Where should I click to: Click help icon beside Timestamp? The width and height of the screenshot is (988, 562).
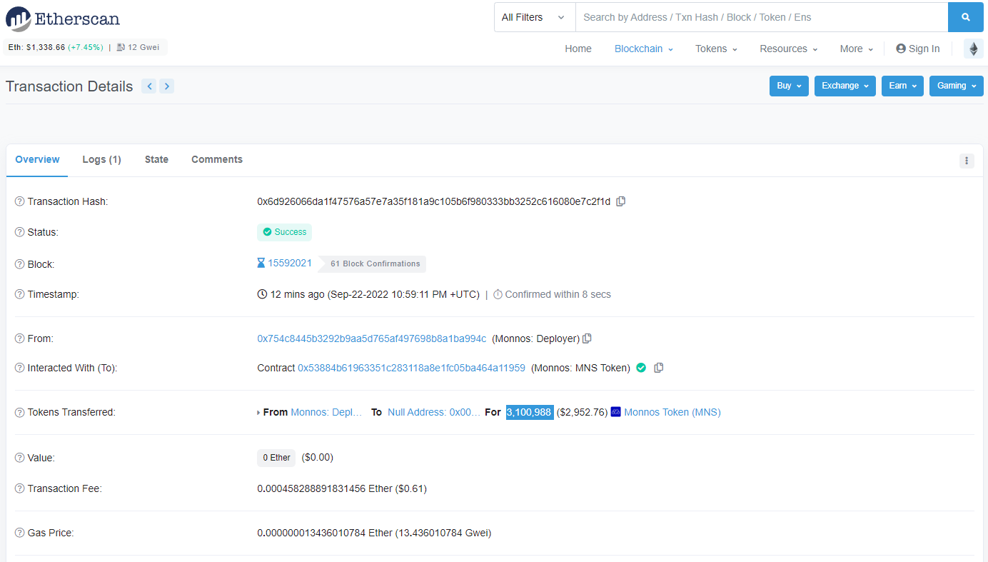pyautogui.click(x=20, y=294)
